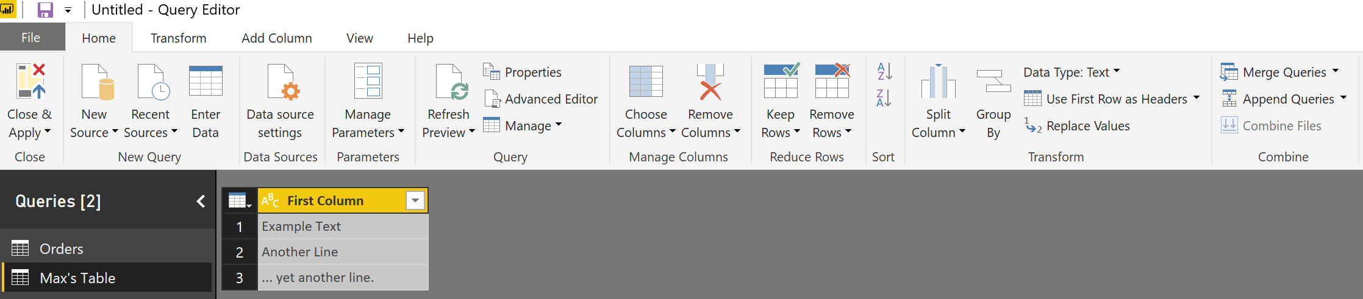Open the Advanced Editor
Viewport: 1363px width, 299px height.
(x=540, y=99)
